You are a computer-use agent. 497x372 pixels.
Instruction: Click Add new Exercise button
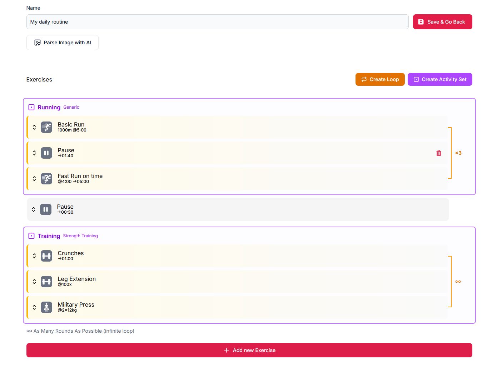[249, 350]
